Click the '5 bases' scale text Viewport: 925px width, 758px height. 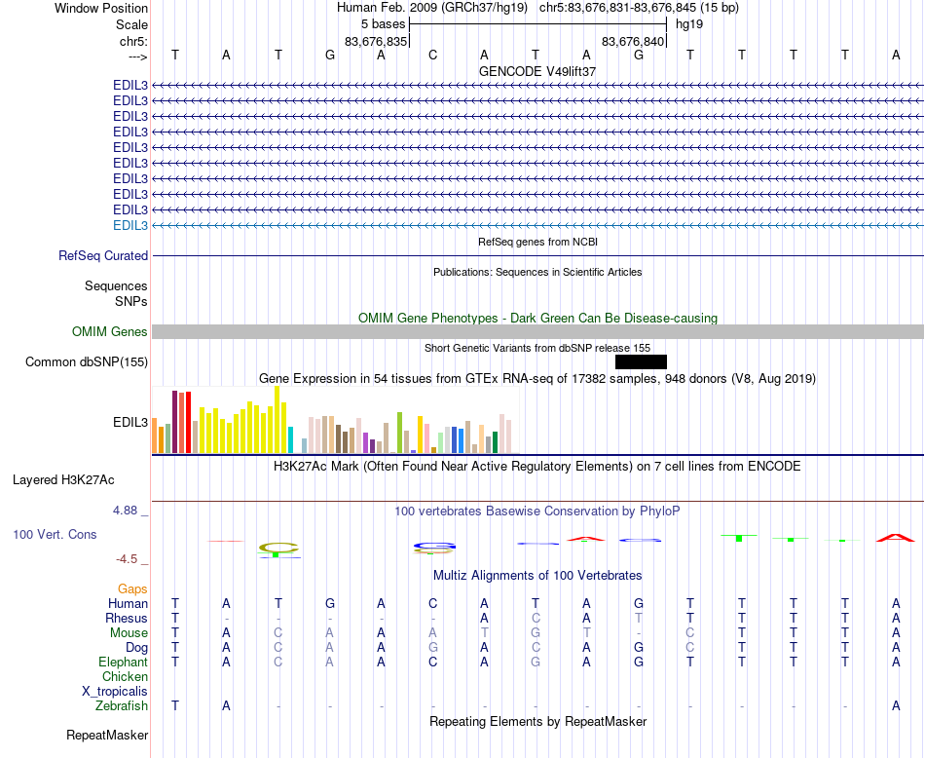tap(384, 24)
